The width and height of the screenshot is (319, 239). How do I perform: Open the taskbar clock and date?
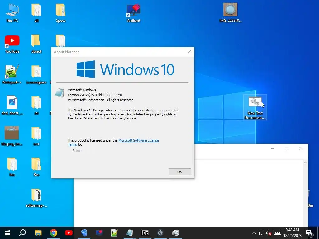click(x=292, y=233)
